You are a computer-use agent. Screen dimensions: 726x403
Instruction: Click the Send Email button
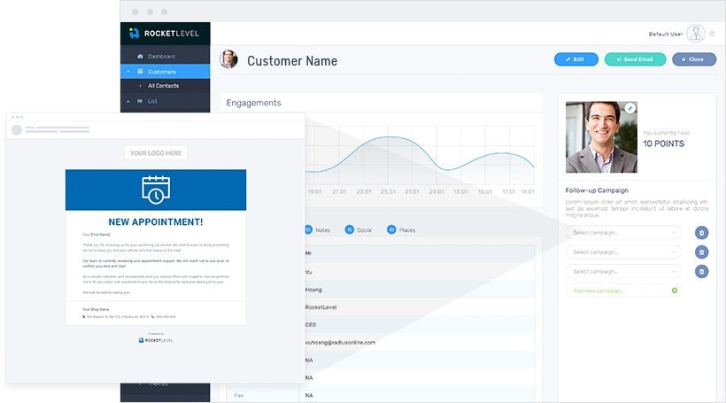point(635,59)
